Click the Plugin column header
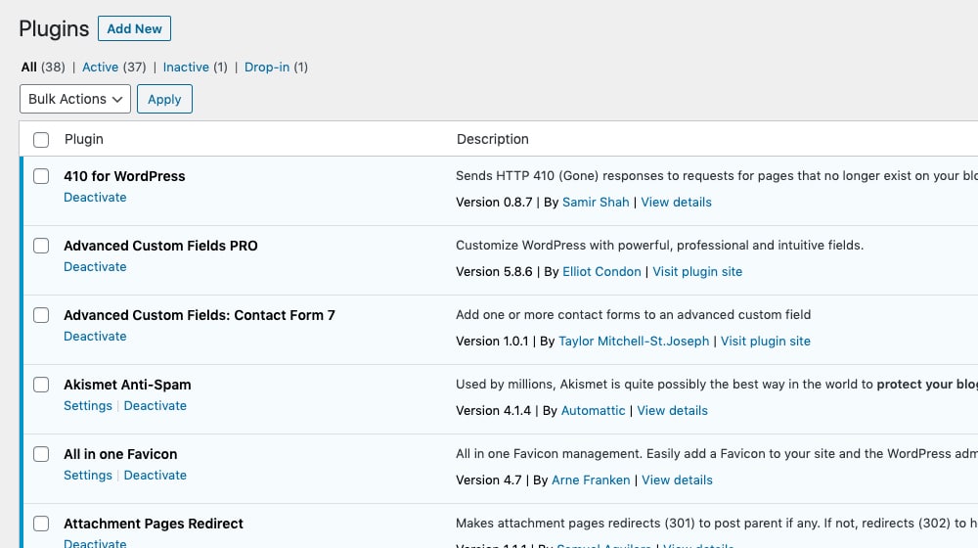The height and width of the screenshot is (548, 978). (84, 139)
